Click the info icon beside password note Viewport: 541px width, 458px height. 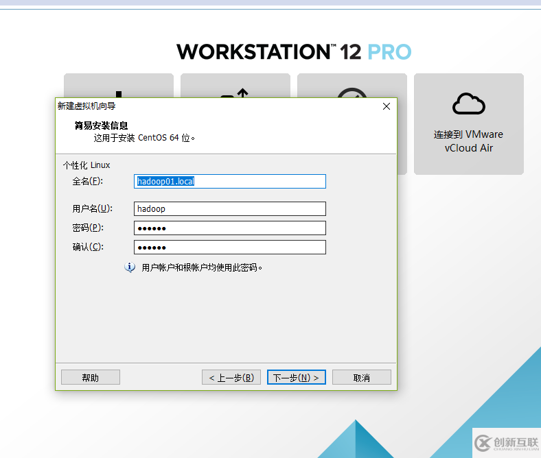pyautogui.click(x=130, y=267)
